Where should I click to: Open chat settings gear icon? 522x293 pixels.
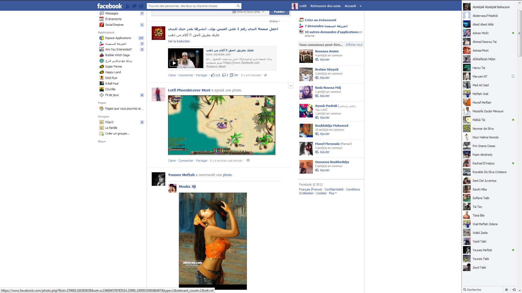tap(506, 290)
